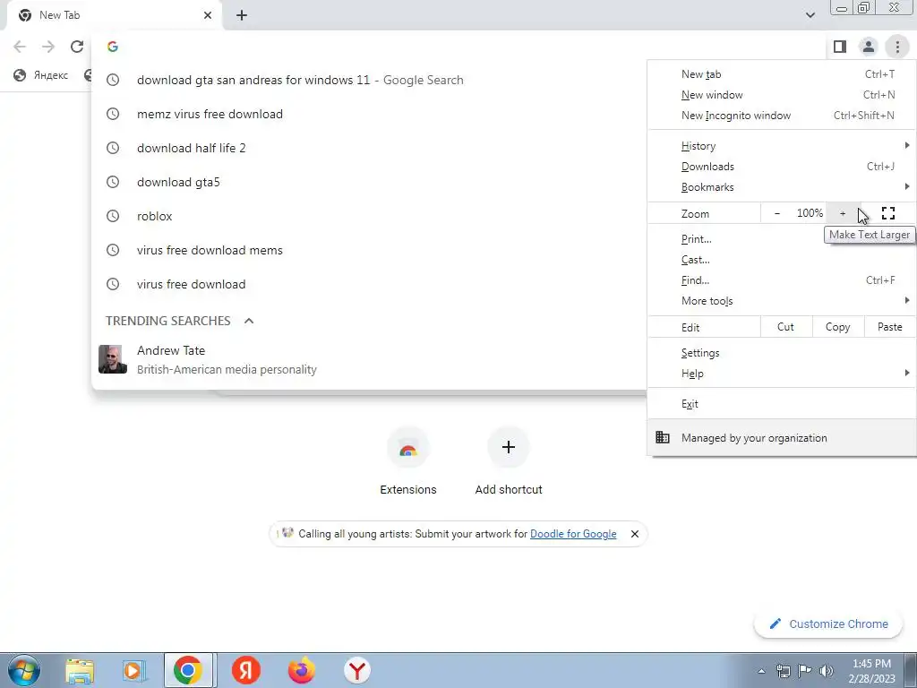Click Copy in the Edit row
Image resolution: width=917 pixels, height=688 pixels.
pos(837,327)
